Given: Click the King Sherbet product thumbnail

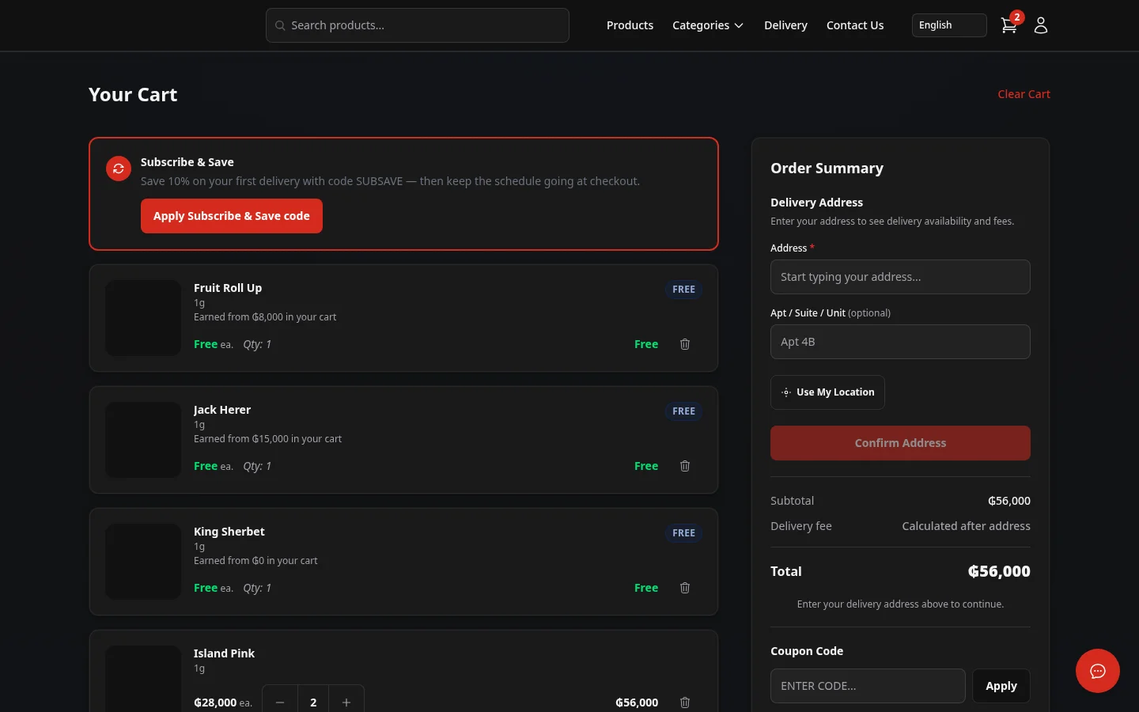Looking at the screenshot, I should pyautogui.click(x=143, y=562).
